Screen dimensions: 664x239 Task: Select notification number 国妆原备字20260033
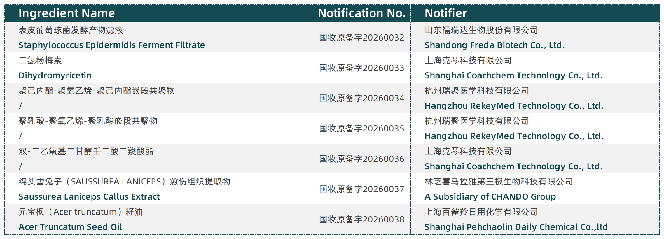(x=361, y=68)
